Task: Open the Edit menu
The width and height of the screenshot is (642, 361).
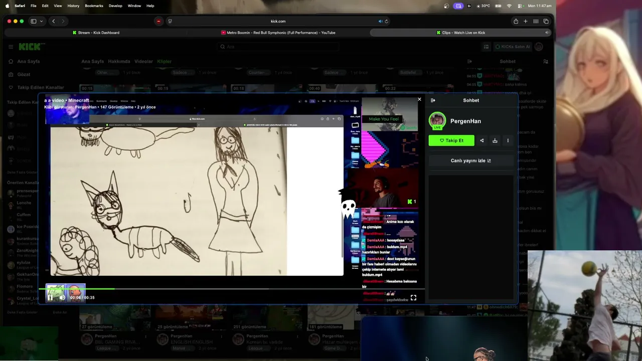Action: pos(45,6)
